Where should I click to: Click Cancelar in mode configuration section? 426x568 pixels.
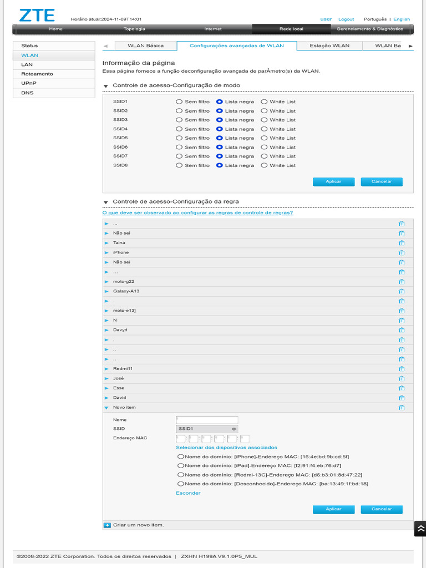tap(382, 181)
